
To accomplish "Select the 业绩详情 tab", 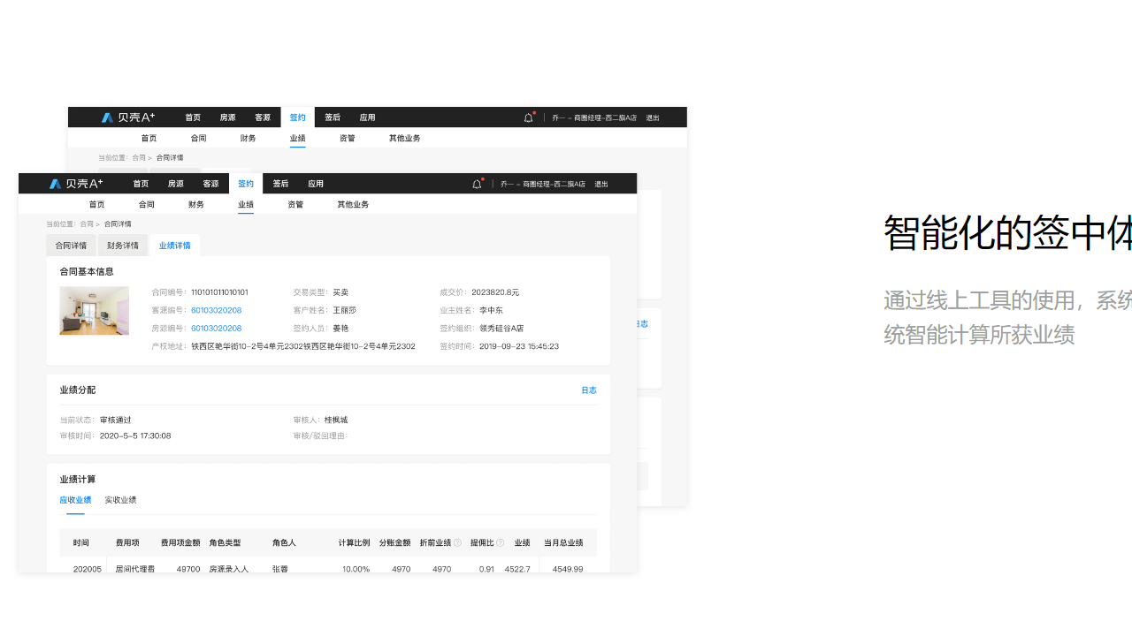I will tap(175, 246).
